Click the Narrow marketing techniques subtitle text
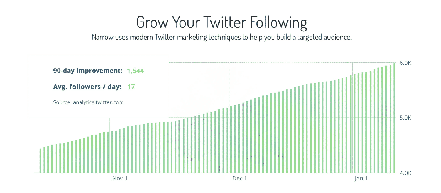 click(x=222, y=37)
